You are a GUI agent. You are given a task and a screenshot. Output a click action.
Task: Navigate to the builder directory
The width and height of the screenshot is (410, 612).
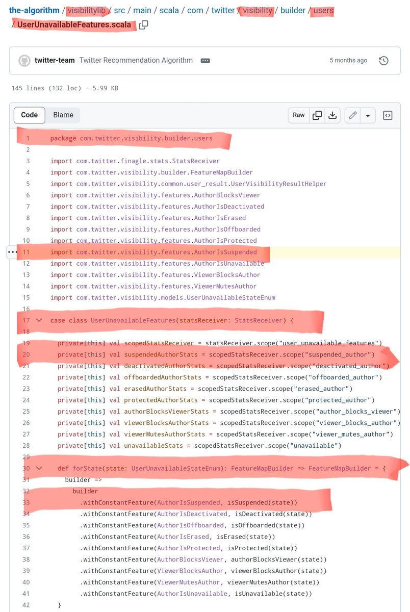(x=293, y=10)
